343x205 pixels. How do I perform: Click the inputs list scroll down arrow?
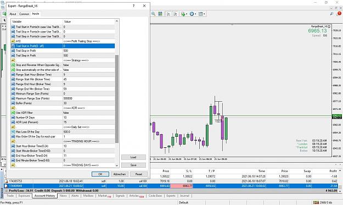[x=116, y=165]
